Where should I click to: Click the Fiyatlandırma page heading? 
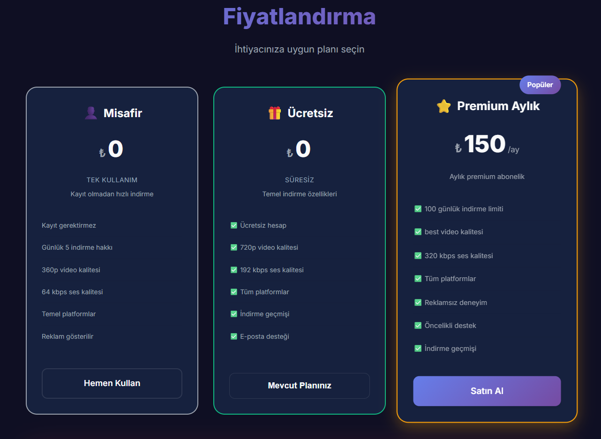click(299, 17)
